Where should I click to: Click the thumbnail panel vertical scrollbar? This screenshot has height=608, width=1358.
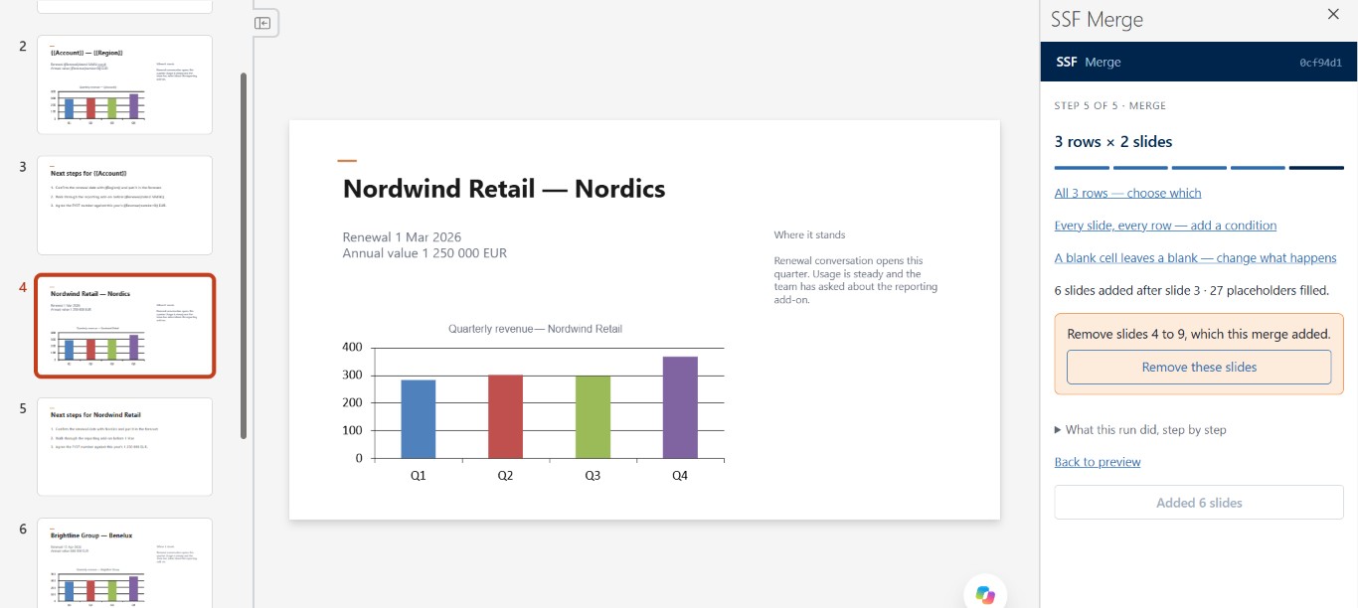[244, 255]
